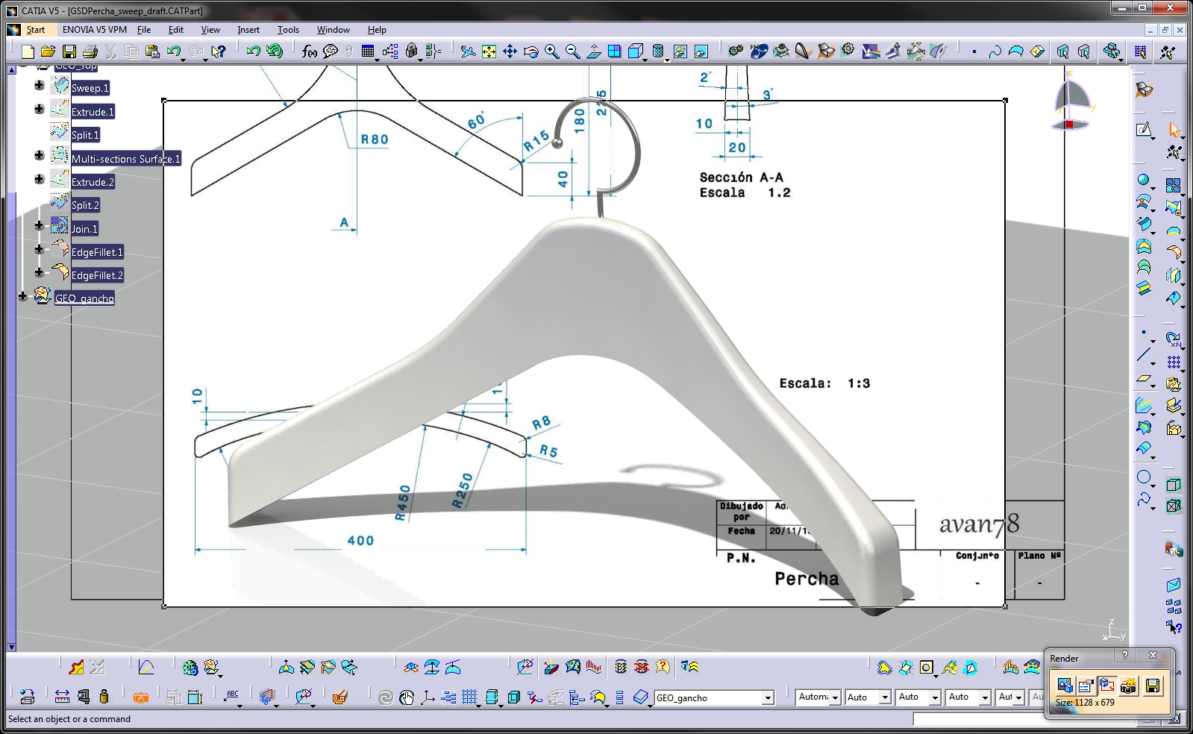Click the Point tool in the right toolbar
The width and height of the screenshot is (1193, 734).
(1144, 333)
